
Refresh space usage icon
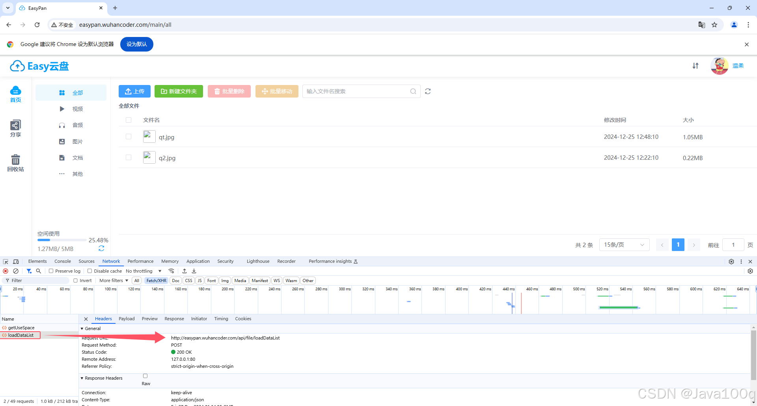coord(101,248)
